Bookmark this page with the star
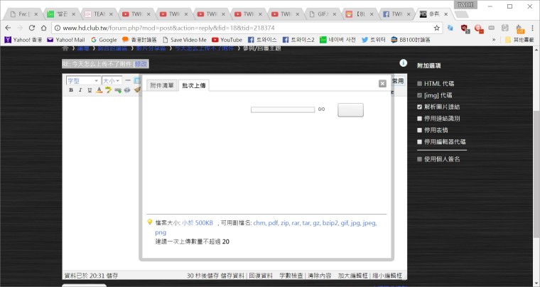 click(437, 28)
